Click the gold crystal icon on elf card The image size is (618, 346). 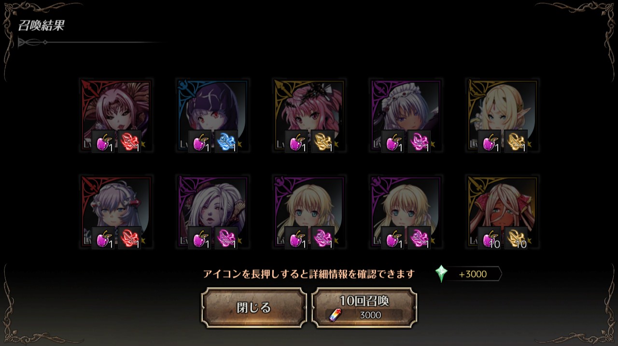pos(516,141)
